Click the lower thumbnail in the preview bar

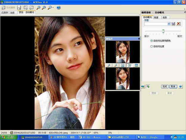pyautogui.click(x=123, y=78)
